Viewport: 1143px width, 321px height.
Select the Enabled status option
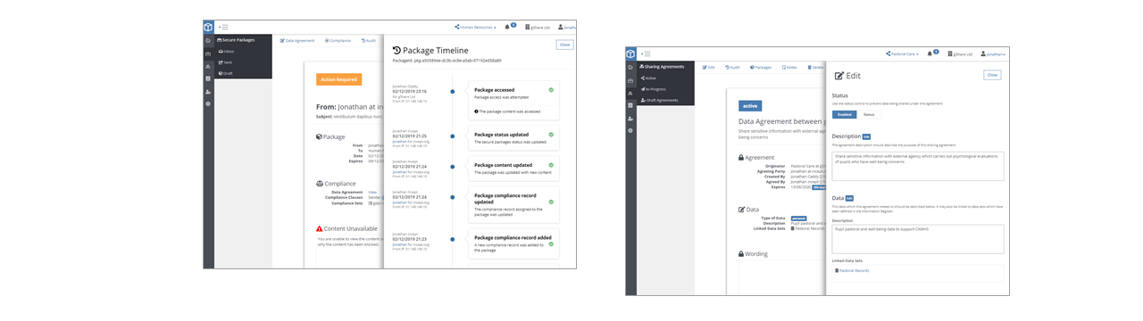(844, 115)
